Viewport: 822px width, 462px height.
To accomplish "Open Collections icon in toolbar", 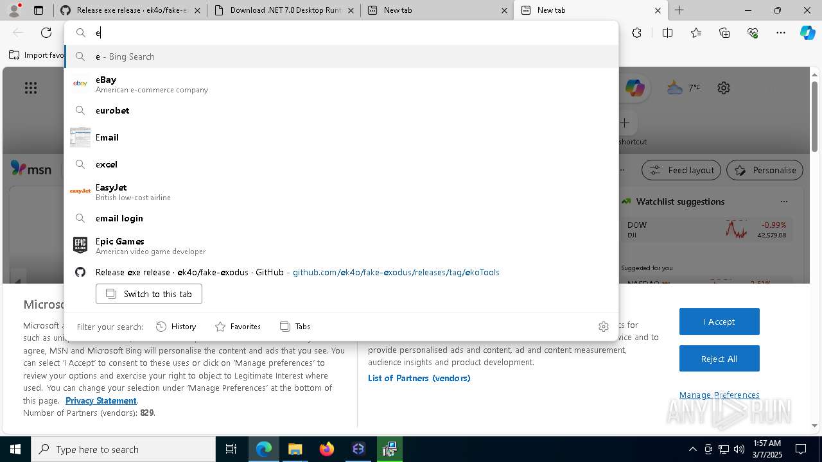I will pyautogui.click(x=724, y=33).
